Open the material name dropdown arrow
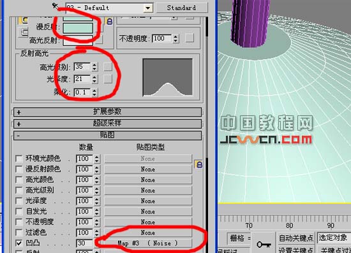This screenshot has height=253, width=351. (148, 8)
